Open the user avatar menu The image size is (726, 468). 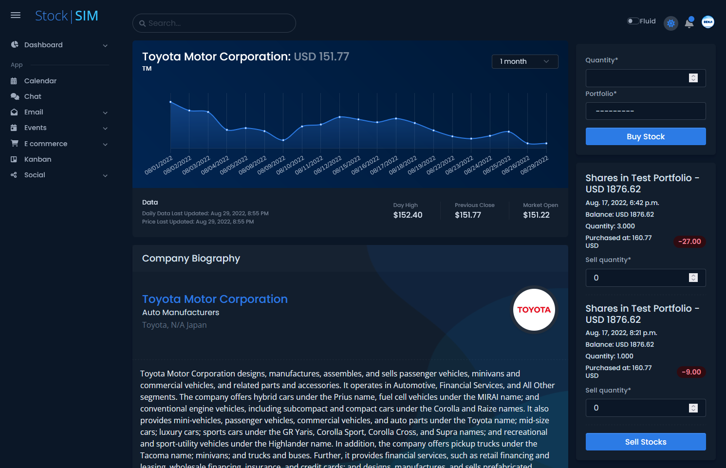708,22
